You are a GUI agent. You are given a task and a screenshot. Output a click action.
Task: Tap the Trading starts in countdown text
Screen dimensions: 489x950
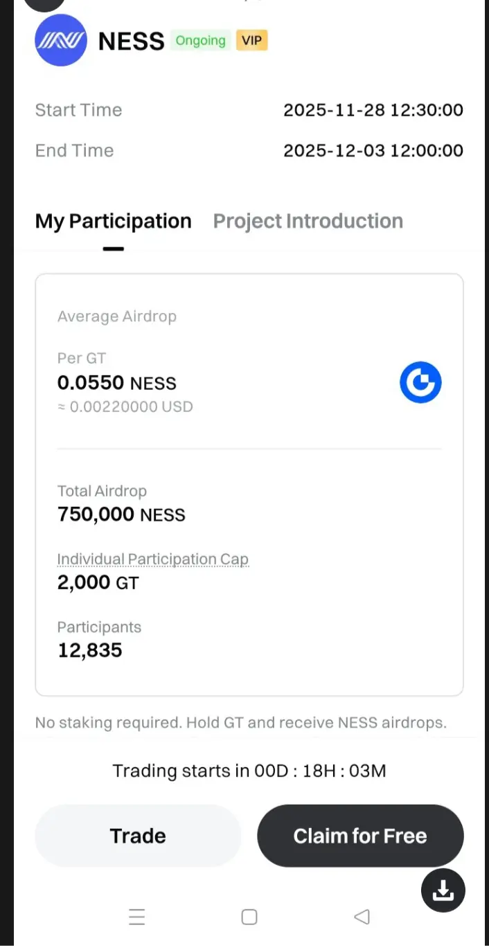click(249, 771)
